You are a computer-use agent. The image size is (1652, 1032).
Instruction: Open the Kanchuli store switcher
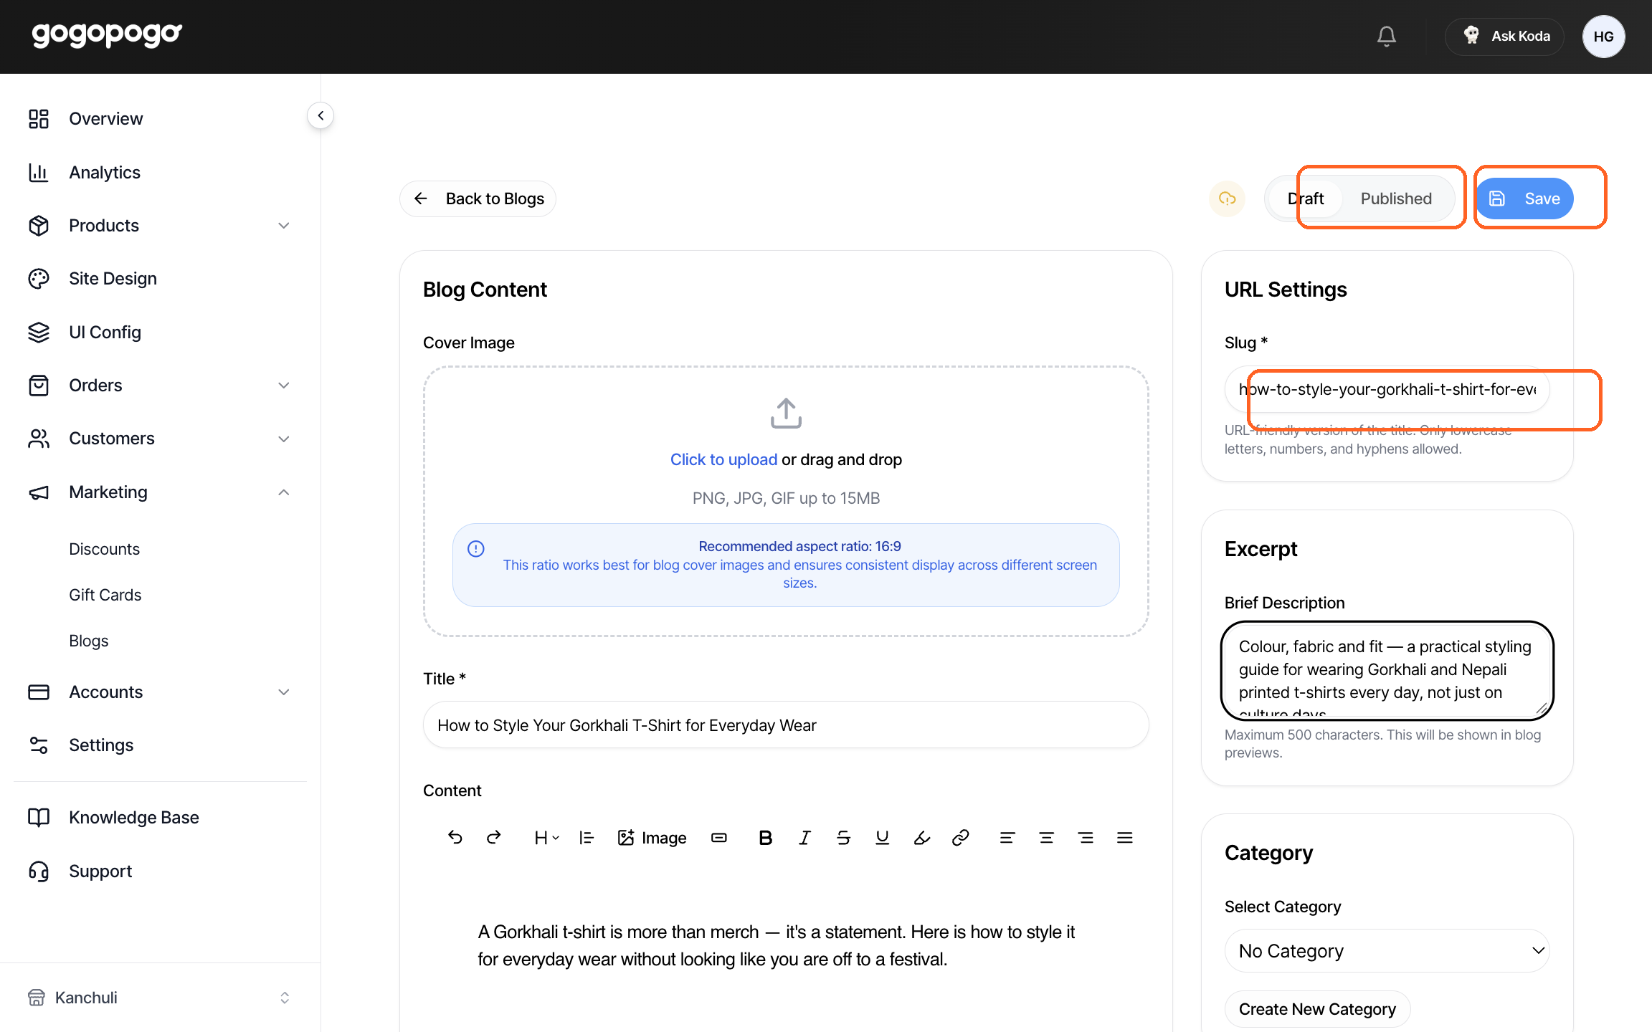[x=159, y=998]
